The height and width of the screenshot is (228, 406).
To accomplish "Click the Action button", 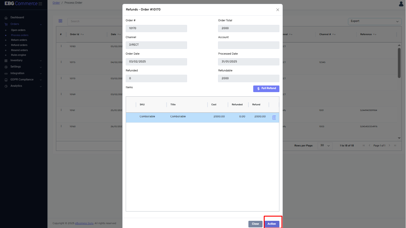I will click(272, 224).
